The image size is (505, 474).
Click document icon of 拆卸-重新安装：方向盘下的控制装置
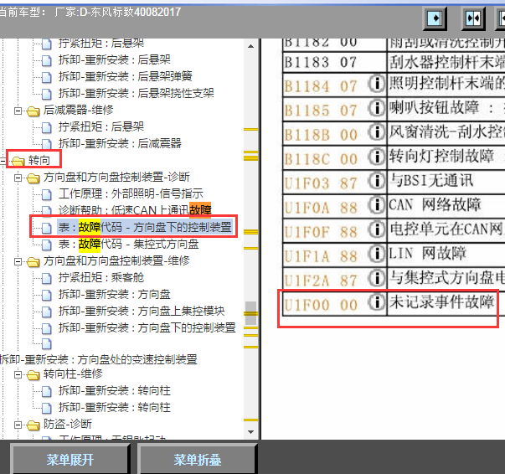(47, 328)
